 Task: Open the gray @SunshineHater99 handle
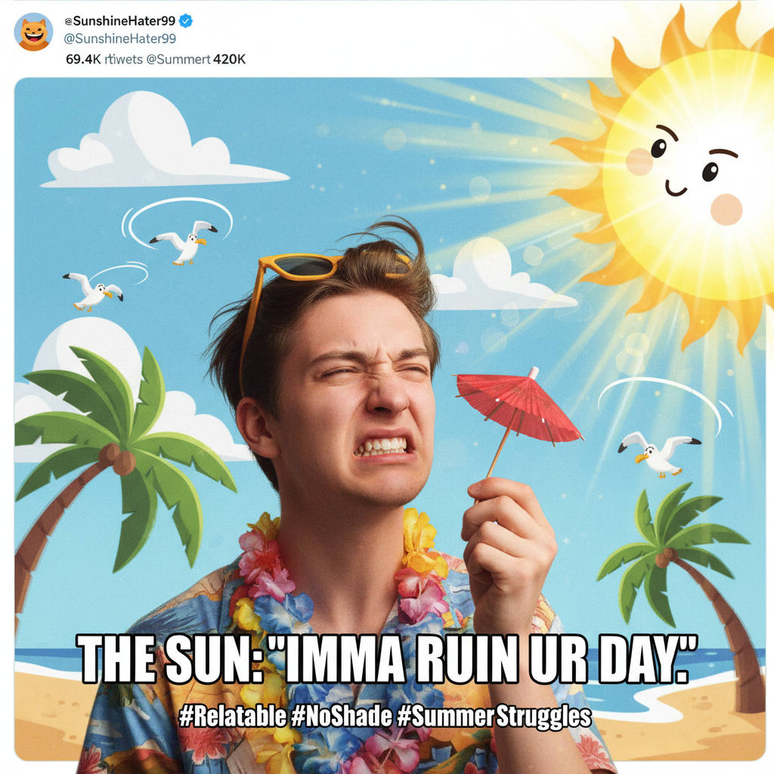click(x=120, y=39)
